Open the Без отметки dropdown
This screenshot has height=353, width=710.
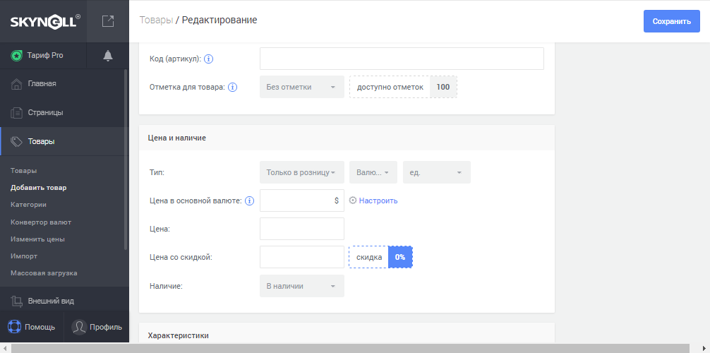[302, 87]
